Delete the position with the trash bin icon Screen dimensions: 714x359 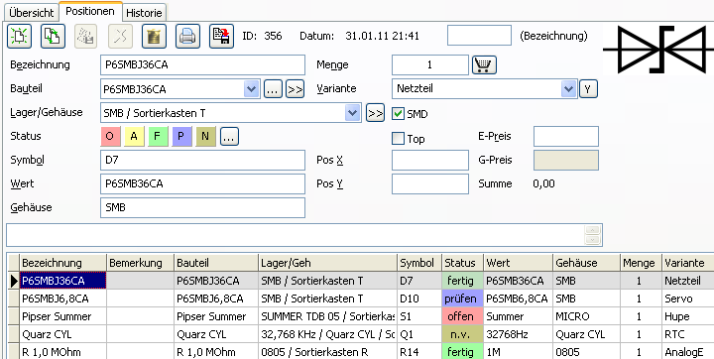[154, 36]
